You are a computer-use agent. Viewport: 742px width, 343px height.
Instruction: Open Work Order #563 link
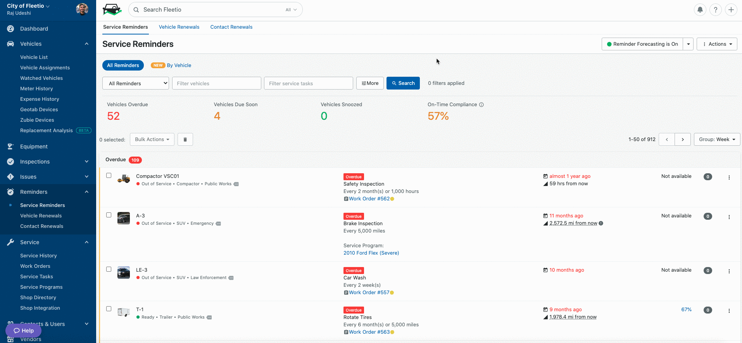pyautogui.click(x=369, y=332)
